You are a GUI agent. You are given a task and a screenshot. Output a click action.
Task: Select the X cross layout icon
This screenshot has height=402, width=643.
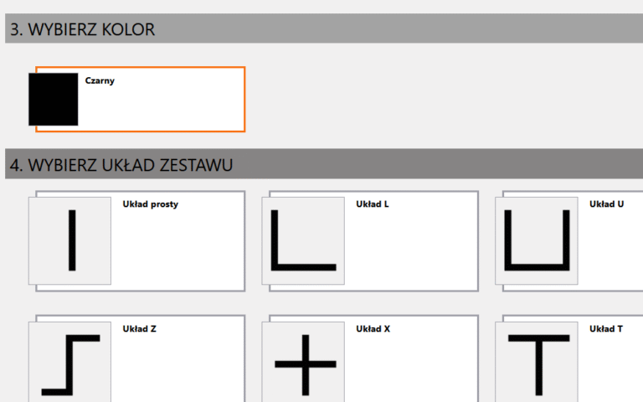pyautogui.click(x=305, y=364)
